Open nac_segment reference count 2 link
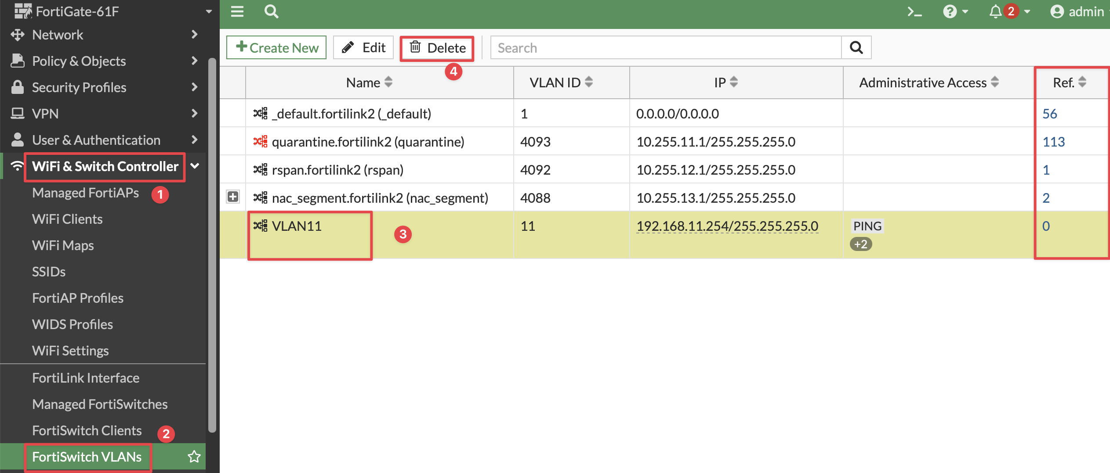Image resolution: width=1110 pixels, height=473 pixels. [x=1046, y=198]
